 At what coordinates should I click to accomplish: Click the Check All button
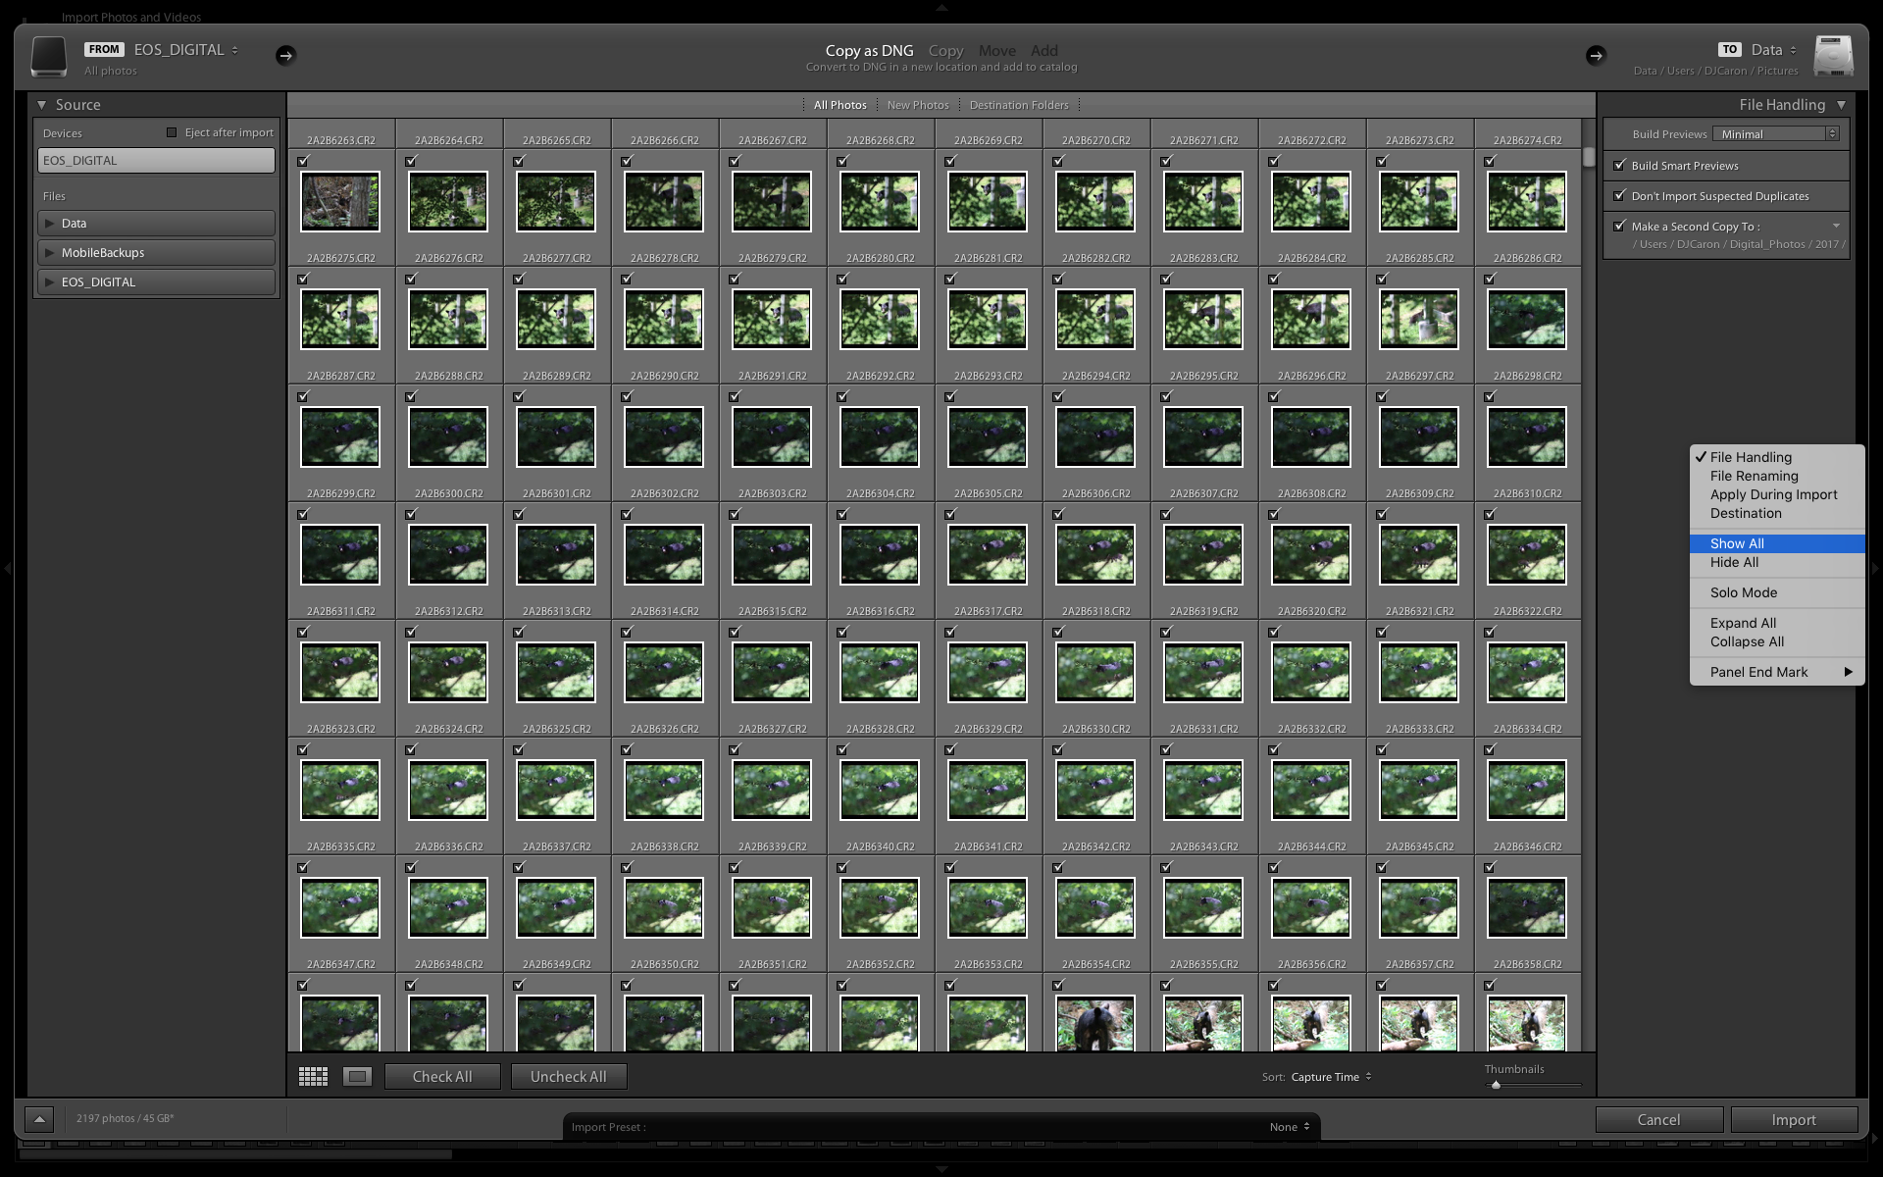point(442,1077)
